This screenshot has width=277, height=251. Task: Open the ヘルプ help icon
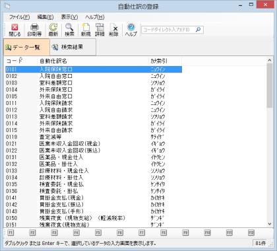131,30
